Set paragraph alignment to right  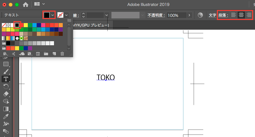[249, 15]
